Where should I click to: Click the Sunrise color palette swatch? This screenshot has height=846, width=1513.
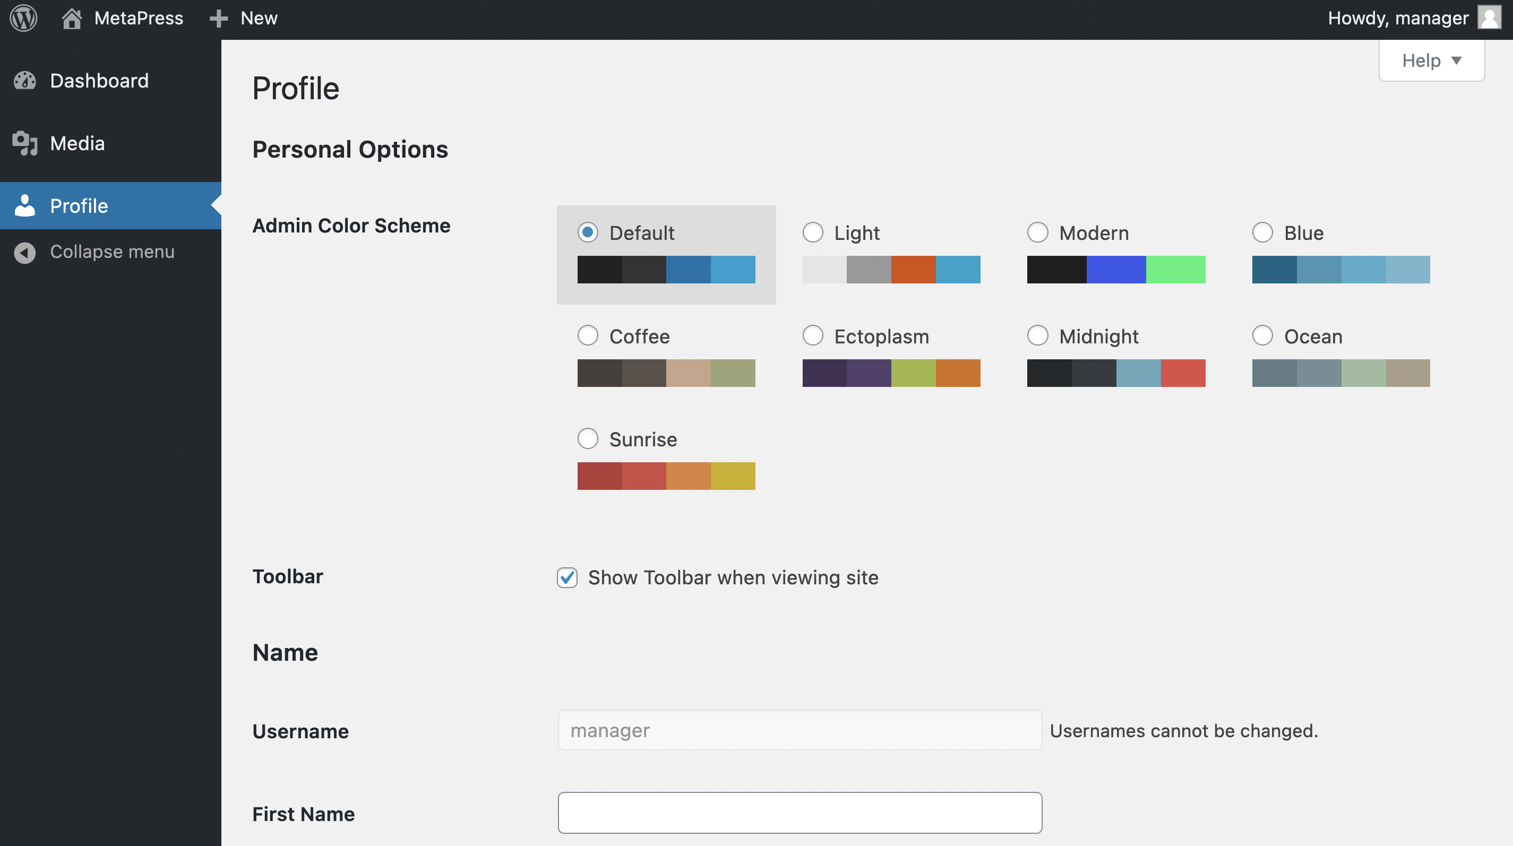pyautogui.click(x=666, y=476)
